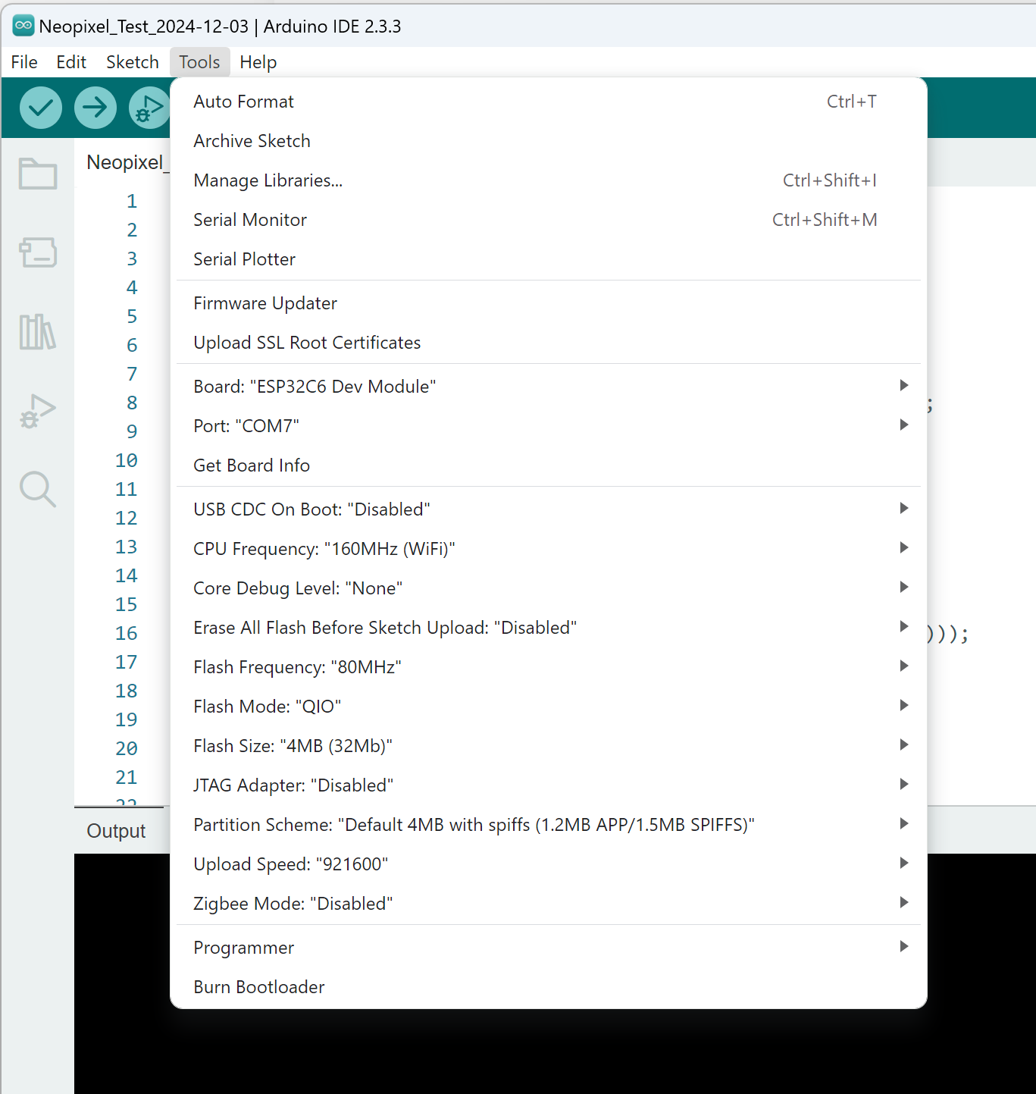This screenshot has width=1036, height=1094.
Task: Choose Archive Sketch
Action: pos(549,141)
